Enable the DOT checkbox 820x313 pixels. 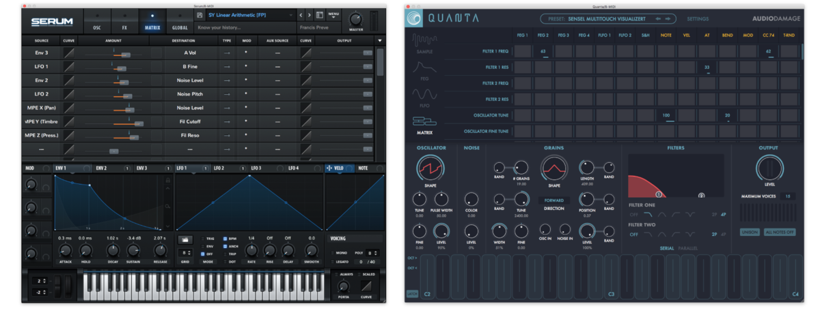point(225,262)
